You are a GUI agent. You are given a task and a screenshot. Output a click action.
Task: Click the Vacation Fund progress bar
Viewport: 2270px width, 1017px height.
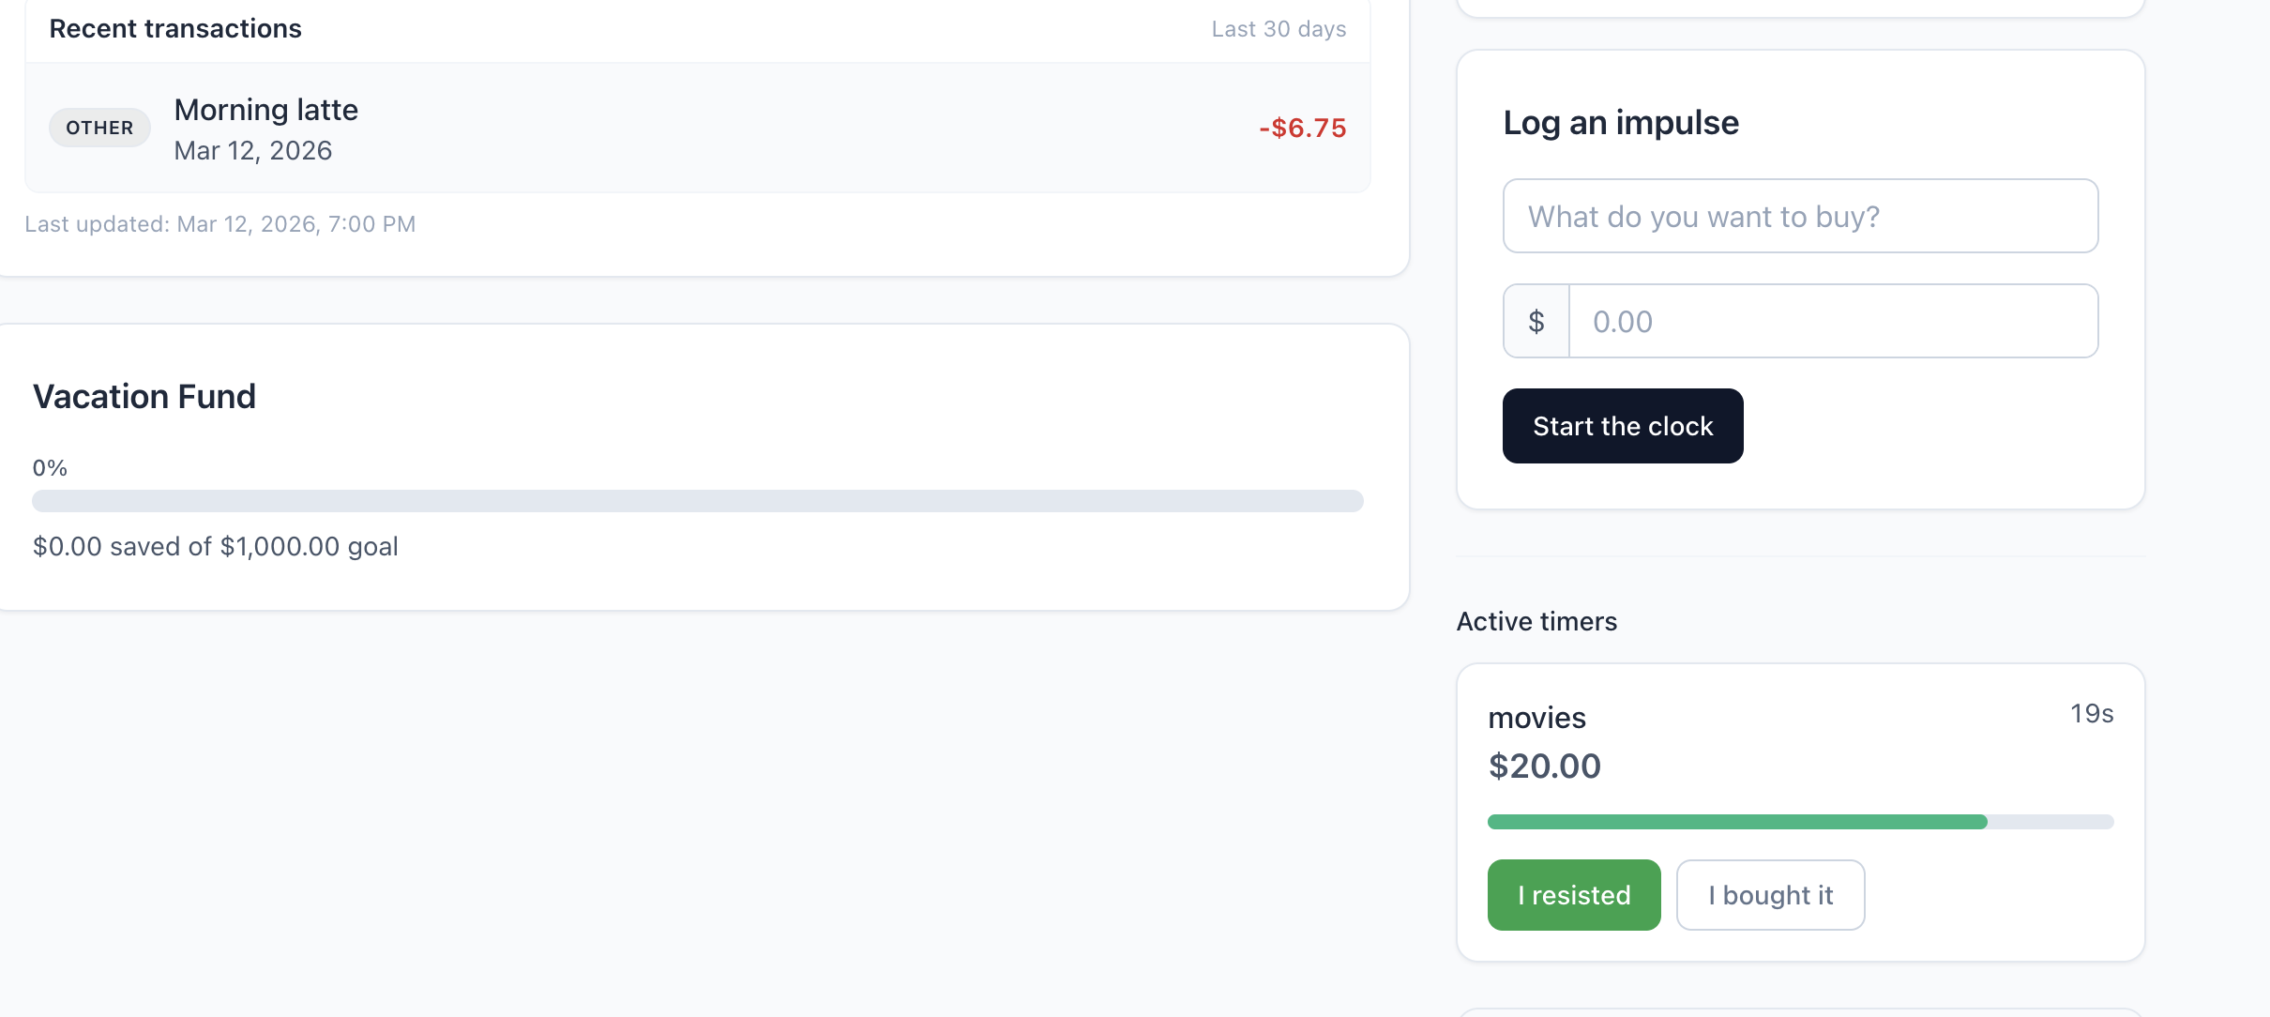click(x=698, y=501)
